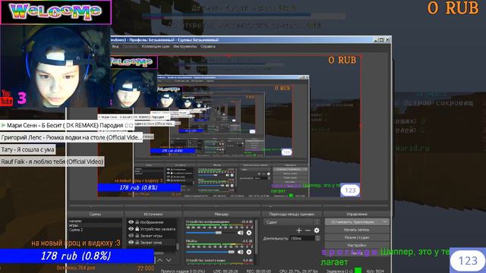Image resolution: width=486 pixels, height=273 pixels.
Task: Open Устройство воспроизведения mixer gear settings
Action: 248,233
